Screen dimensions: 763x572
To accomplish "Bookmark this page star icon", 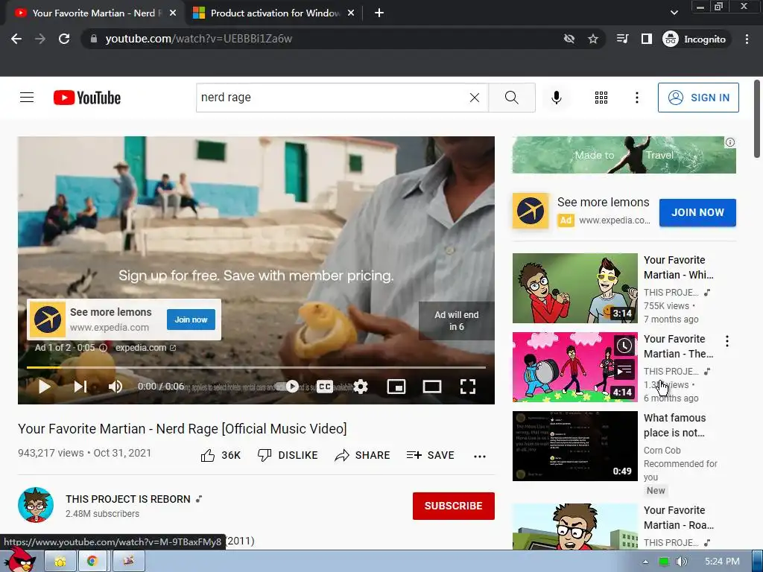I will [592, 39].
